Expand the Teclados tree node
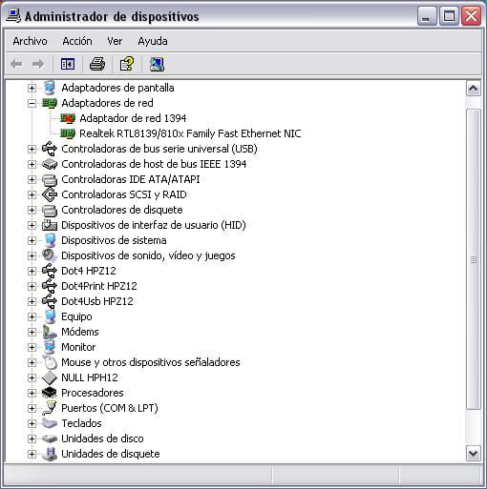Screen dimensions: 487x489 pyautogui.click(x=32, y=423)
